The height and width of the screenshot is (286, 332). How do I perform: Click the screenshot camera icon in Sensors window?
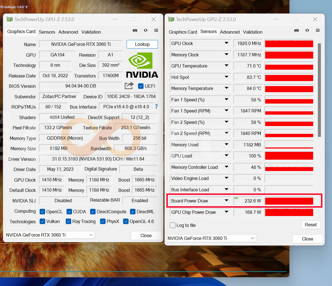297,30
